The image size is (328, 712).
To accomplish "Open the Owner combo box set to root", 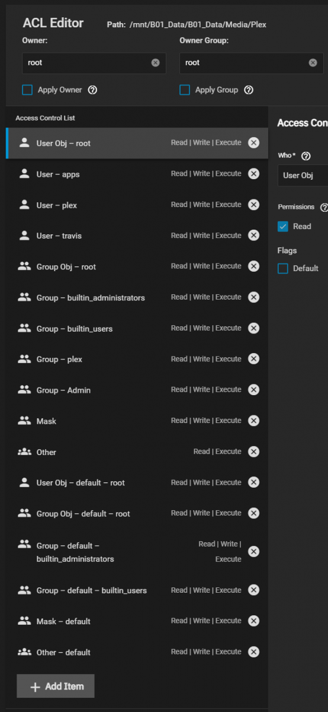I will click(94, 63).
